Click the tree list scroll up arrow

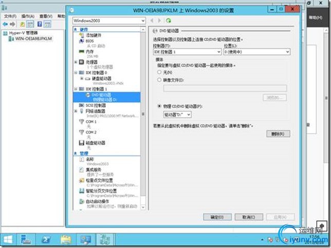click(143, 30)
